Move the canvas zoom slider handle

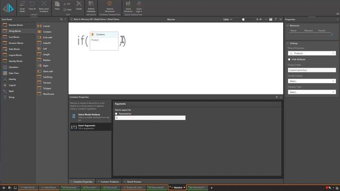coord(243,20)
